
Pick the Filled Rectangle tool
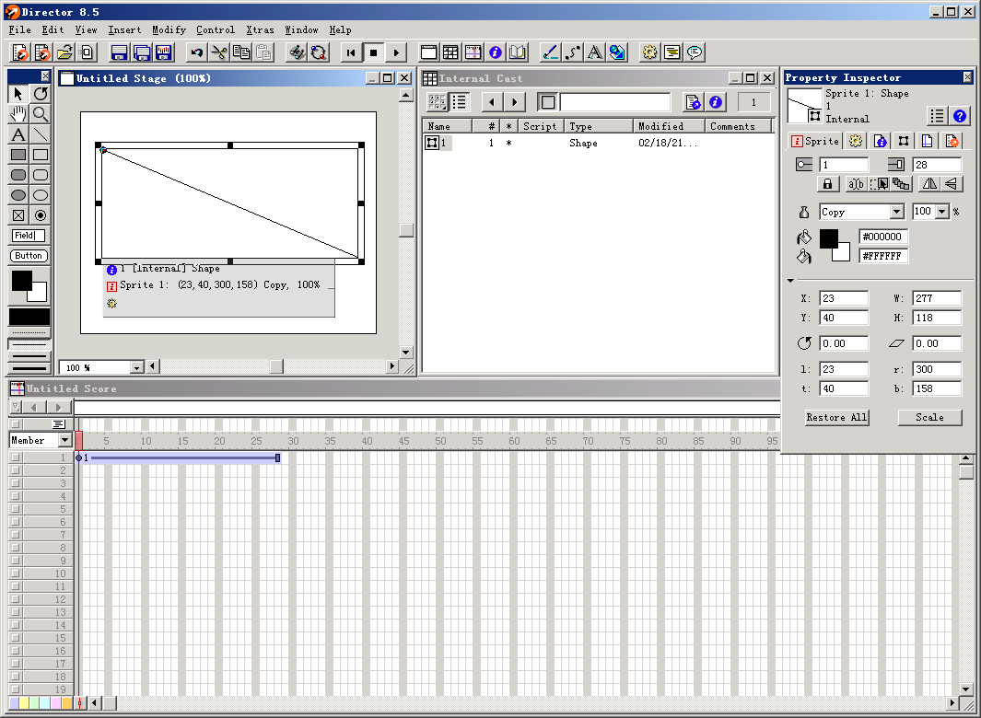point(18,155)
